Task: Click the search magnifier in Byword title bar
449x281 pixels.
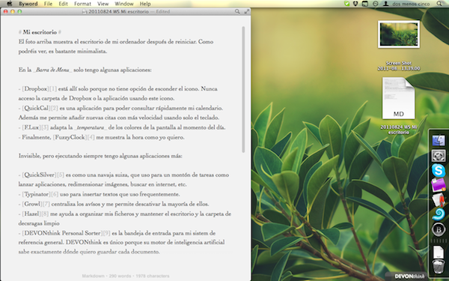Action: 237,11
